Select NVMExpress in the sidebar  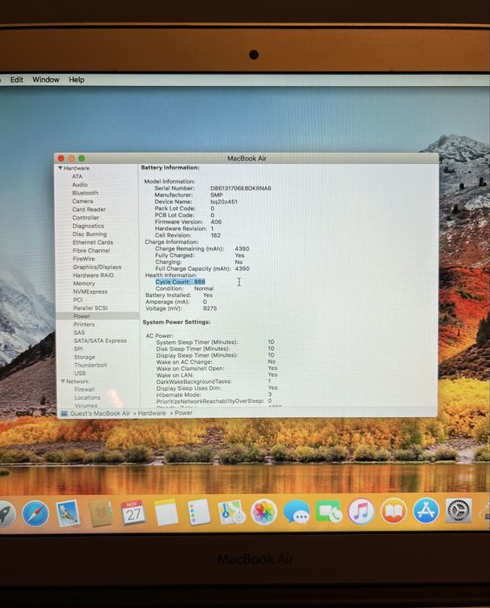[90, 292]
